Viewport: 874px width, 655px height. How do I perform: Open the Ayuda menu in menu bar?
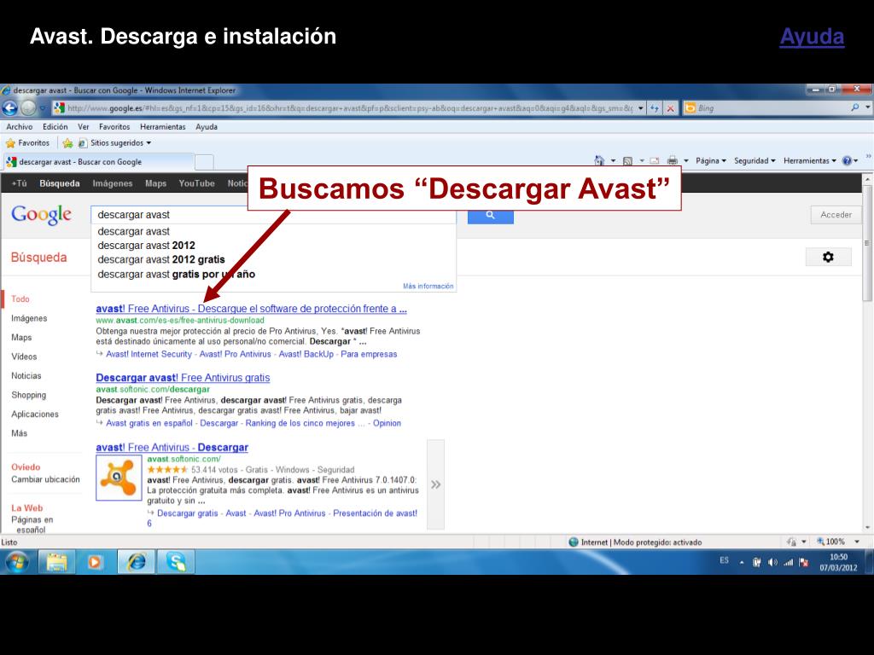tap(207, 127)
